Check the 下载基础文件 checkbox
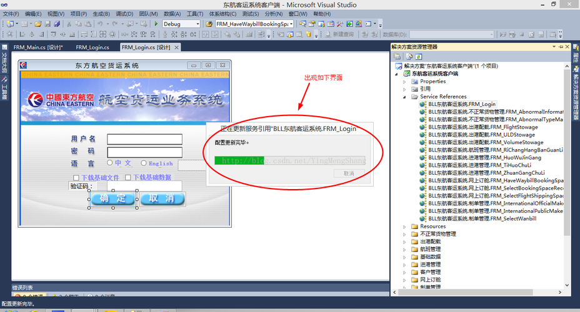Viewport: 580px width, 312px height. coord(76,178)
